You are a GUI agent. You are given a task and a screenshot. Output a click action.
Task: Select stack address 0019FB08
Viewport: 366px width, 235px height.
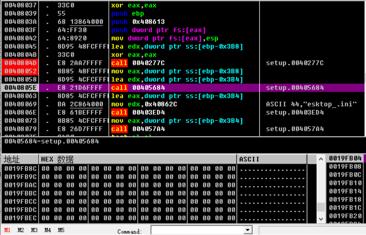(x=345, y=166)
